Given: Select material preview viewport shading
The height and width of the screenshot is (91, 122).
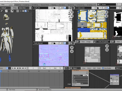Looking at the screenshot, I should 25,11.
